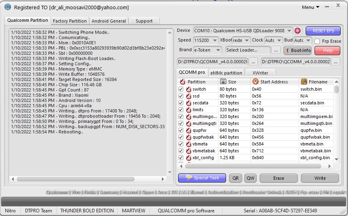Screen dimensions: 348x216
Task: Click the flame icon on secdata row
Action: click(x=189, y=103)
